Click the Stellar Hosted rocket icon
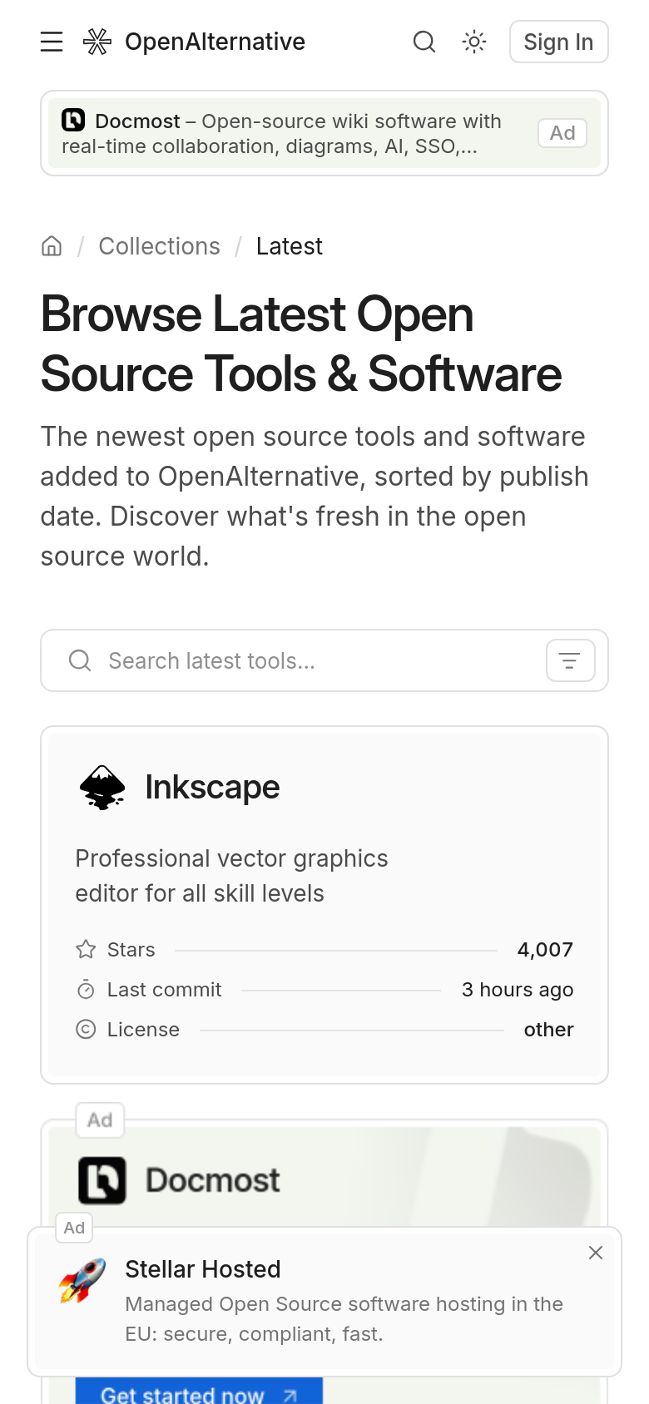This screenshot has height=1404, width=649. pos(82,1281)
